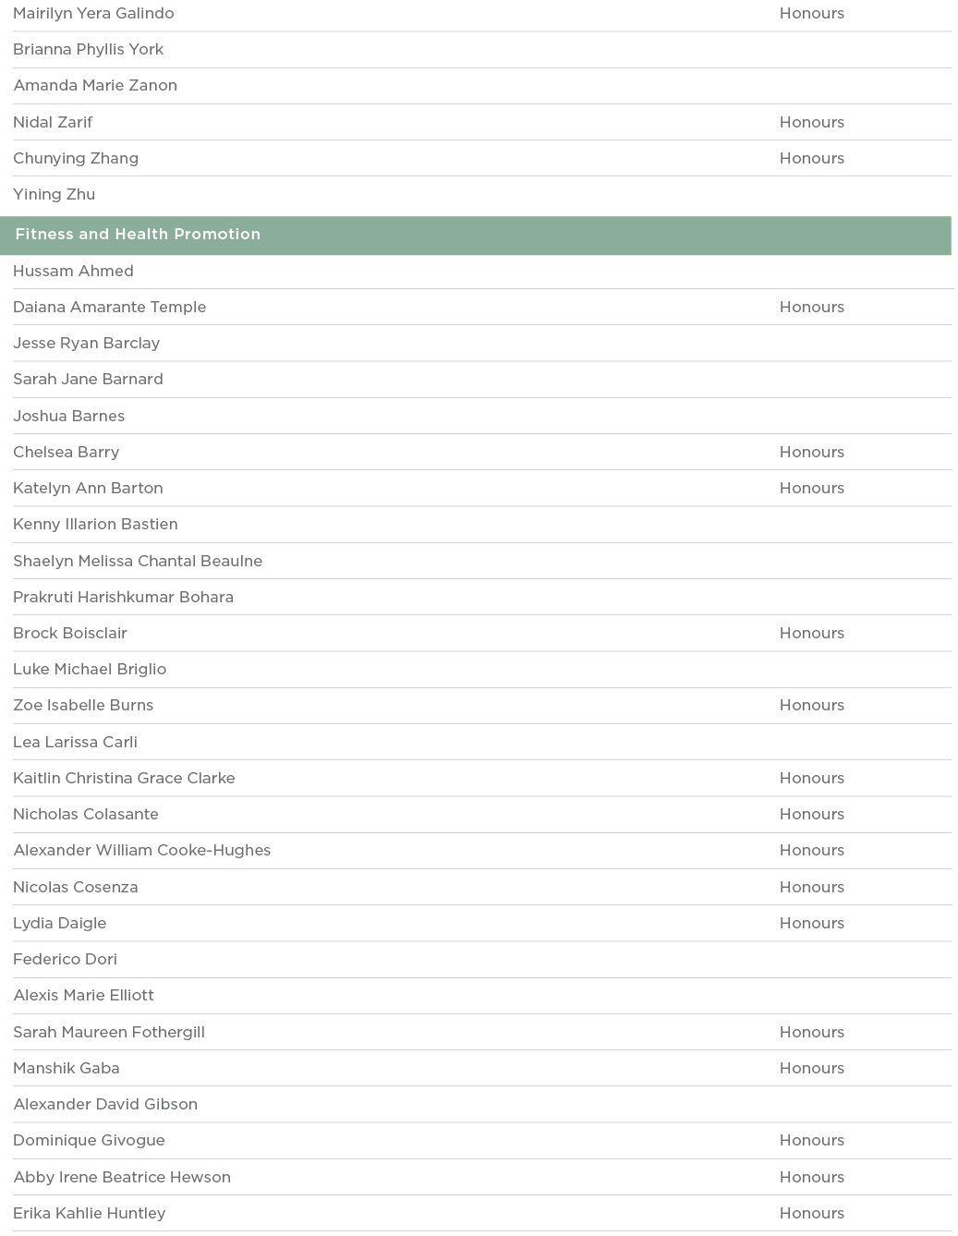The width and height of the screenshot is (958, 1236).
Task: Click the name Federico Dori
Action: point(65,959)
